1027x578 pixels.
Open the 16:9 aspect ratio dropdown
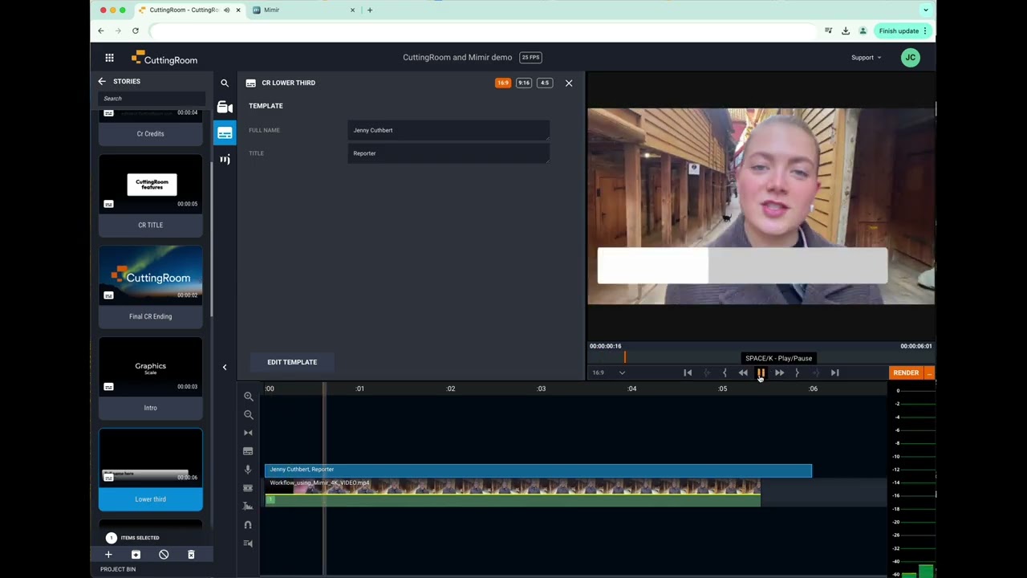click(608, 372)
